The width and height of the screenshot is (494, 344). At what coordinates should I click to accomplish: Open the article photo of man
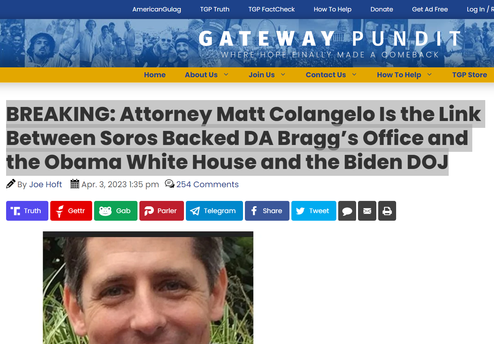(148, 288)
